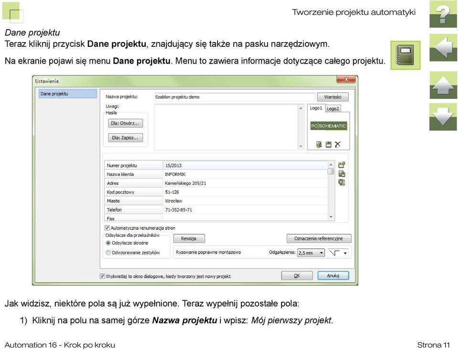Select Adres value Kamieńskiego 205/21
This screenshot has width=458, height=350.
[x=245, y=183]
